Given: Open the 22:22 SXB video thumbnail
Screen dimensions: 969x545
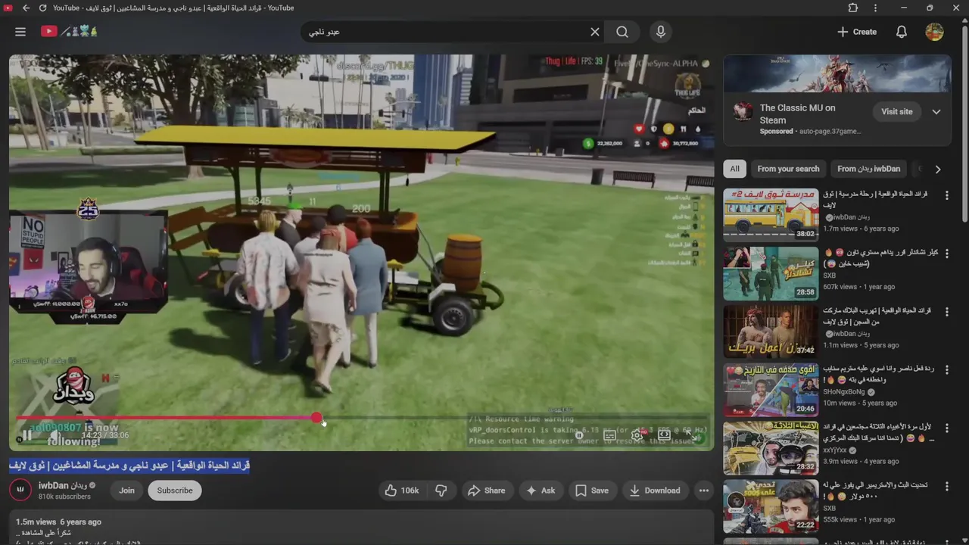Looking at the screenshot, I should tap(771, 506).
